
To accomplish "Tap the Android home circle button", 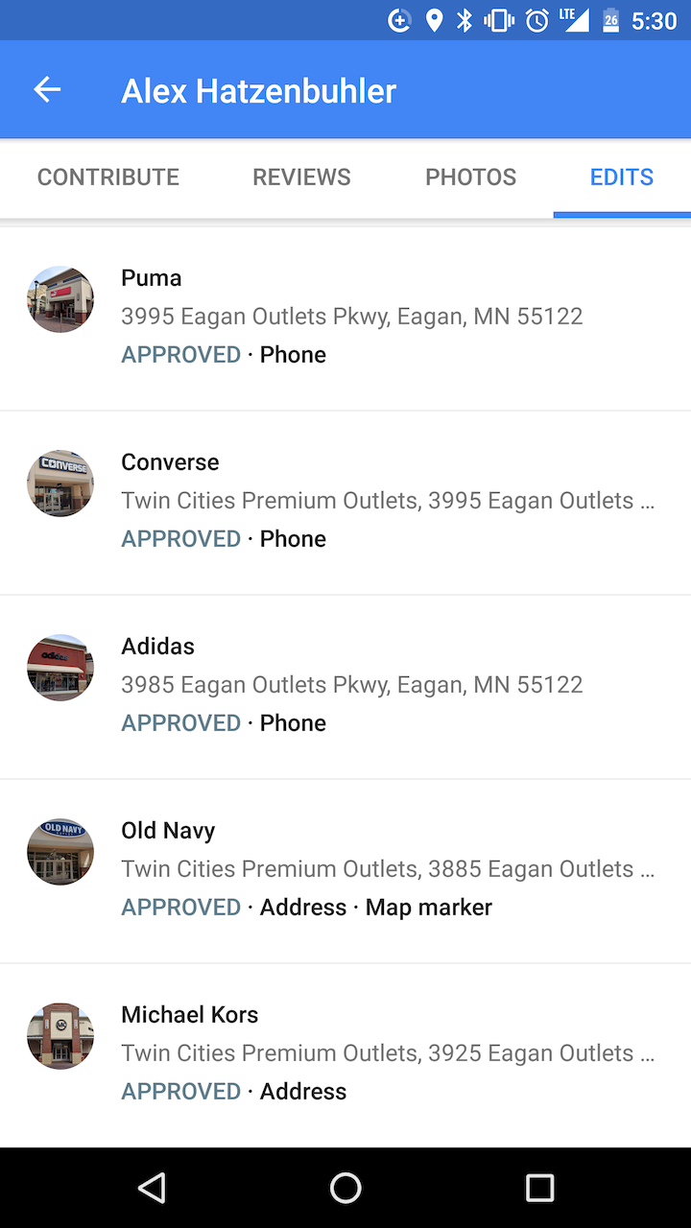I will pos(345,1188).
